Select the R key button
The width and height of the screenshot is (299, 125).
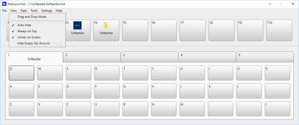coord(107,73)
